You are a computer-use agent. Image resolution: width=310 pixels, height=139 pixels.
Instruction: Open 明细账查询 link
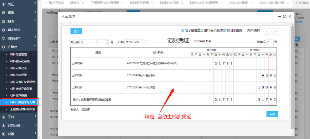(233, 30)
